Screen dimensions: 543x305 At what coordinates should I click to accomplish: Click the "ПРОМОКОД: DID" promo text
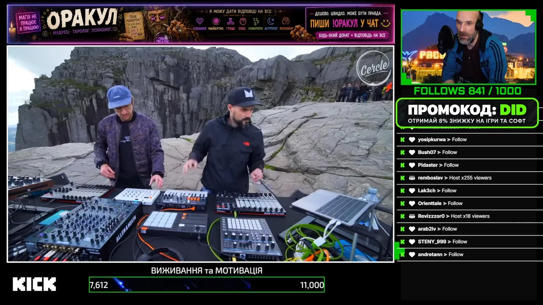click(x=467, y=110)
